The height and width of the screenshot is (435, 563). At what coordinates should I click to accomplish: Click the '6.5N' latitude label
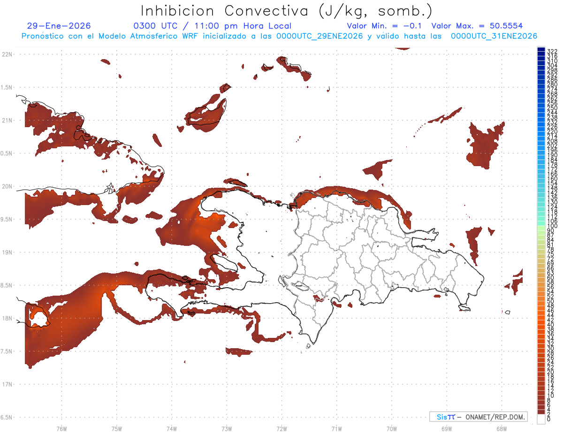point(7,417)
